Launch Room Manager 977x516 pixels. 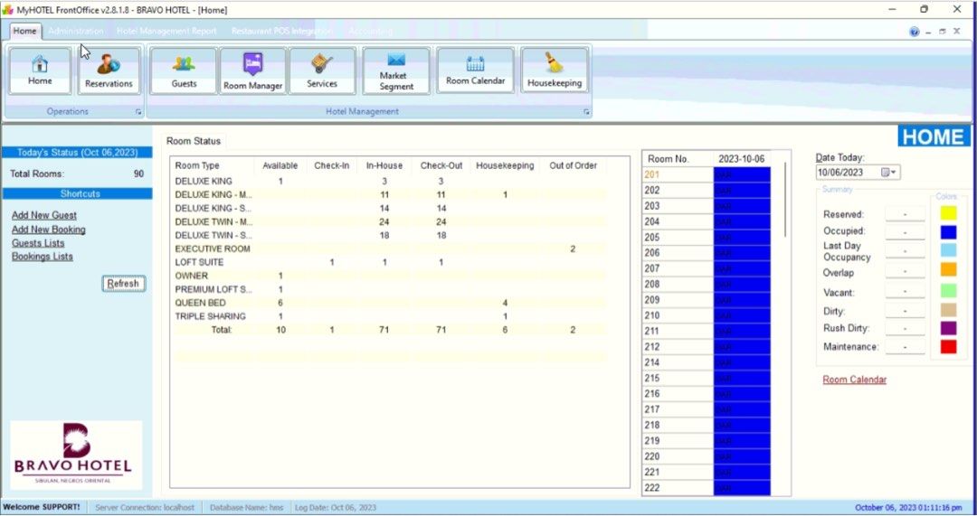pyautogui.click(x=253, y=70)
